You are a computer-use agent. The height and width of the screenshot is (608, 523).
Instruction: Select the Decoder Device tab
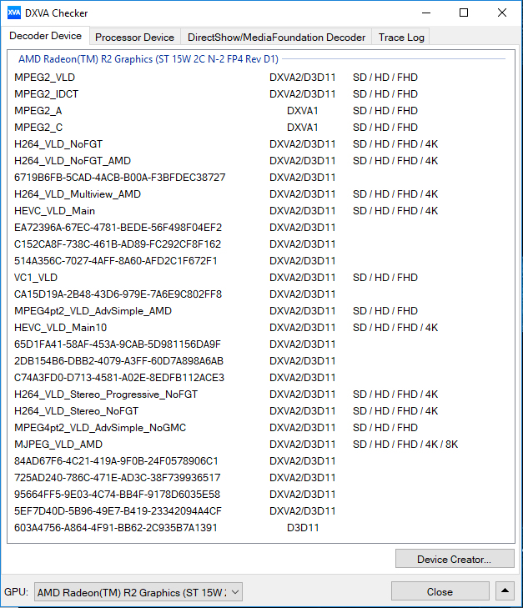(x=46, y=37)
